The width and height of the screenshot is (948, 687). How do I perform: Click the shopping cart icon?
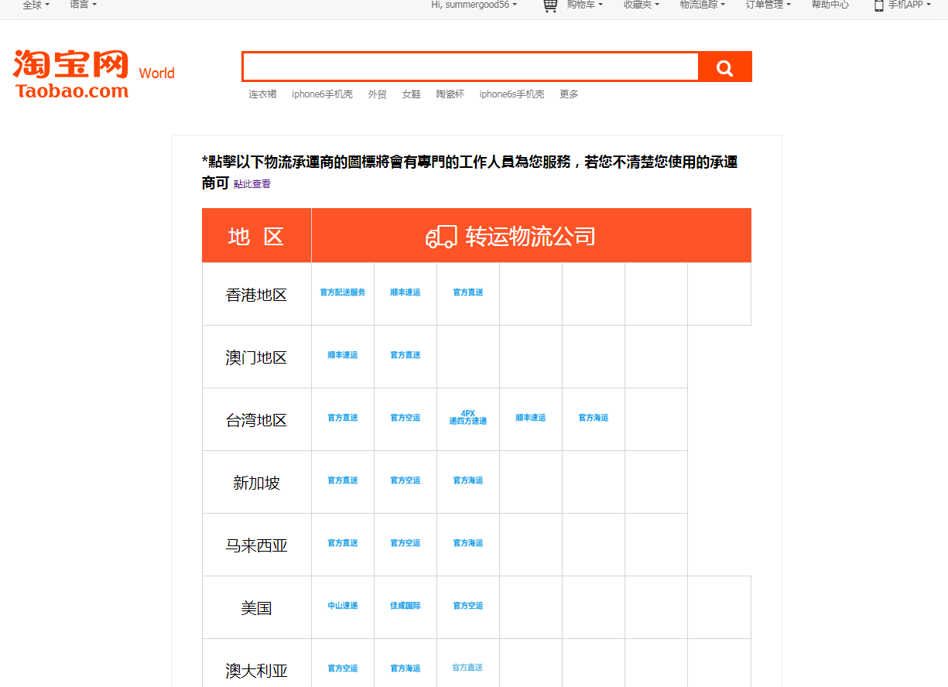point(550,5)
